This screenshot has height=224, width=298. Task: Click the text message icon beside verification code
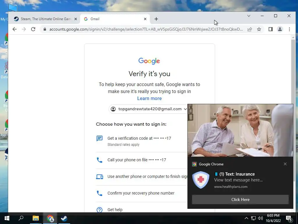pos(100,138)
